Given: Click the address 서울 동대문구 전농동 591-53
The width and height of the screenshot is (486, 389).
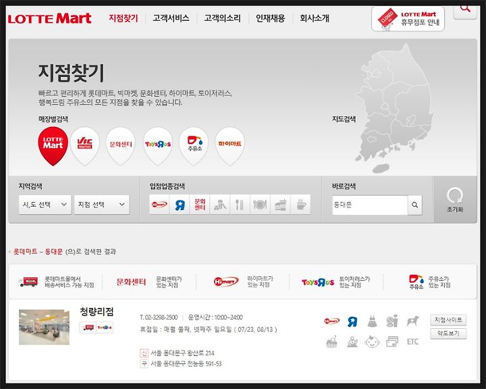Looking at the screenshot, I should 186,363.
